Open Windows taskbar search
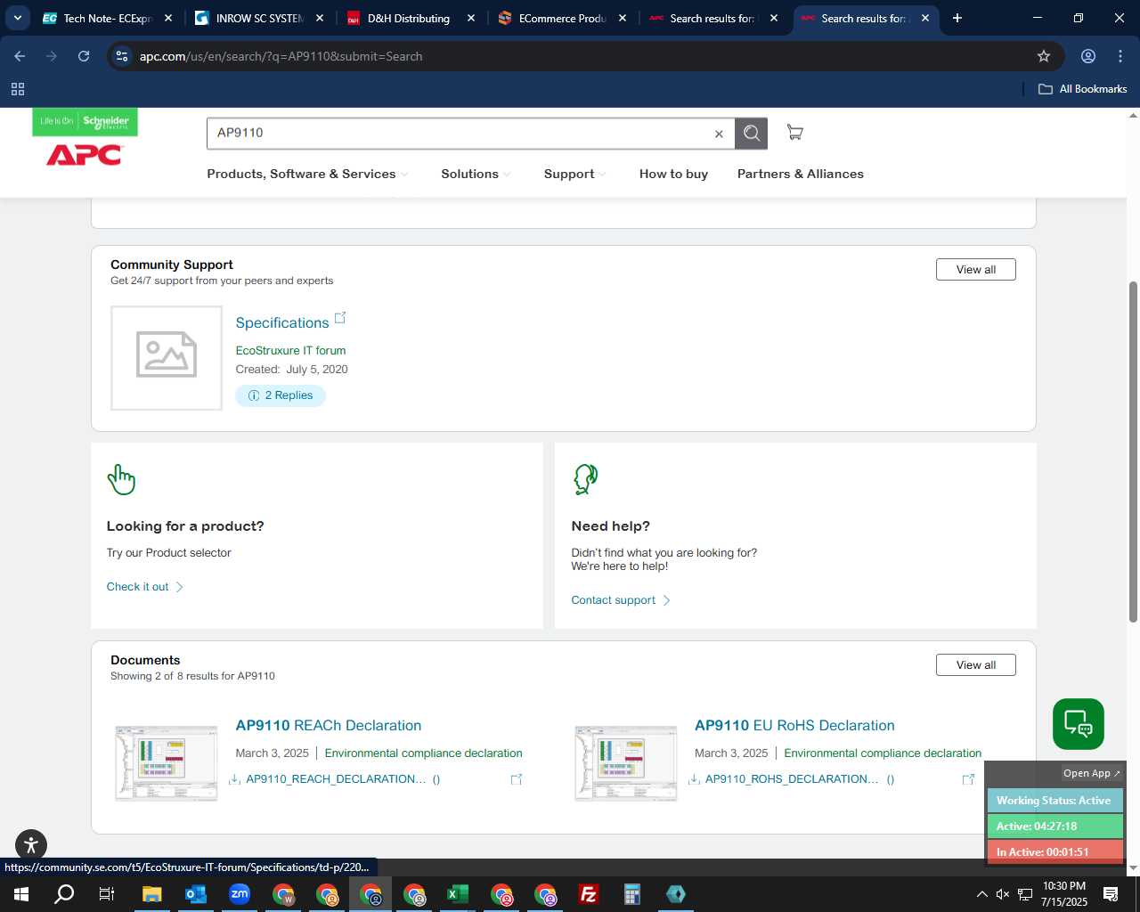 64,894
